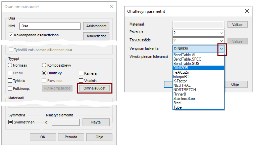Click the Nimi text field
The width and height of the screenshot is (254, 146).
pyautogui.click(x=50, y=26)
